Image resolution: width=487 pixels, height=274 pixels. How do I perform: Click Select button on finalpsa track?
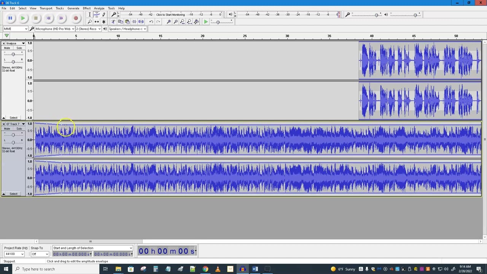pos(13,118)
